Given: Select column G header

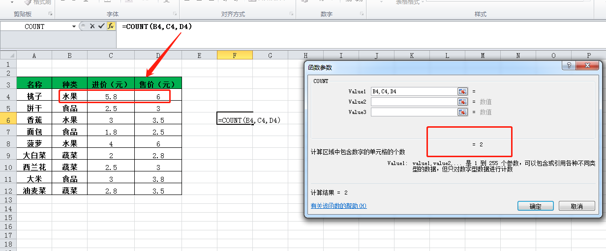Looking at the screenshot, I should tap(270, 56).
